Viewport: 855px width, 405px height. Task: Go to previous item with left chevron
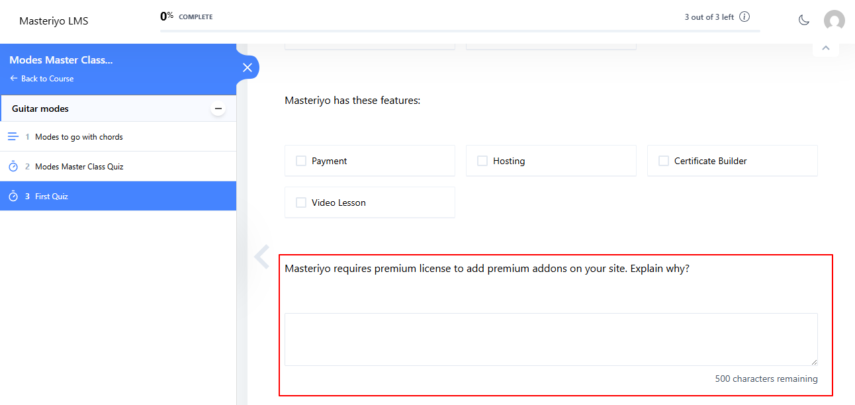[x=262, y=257]
